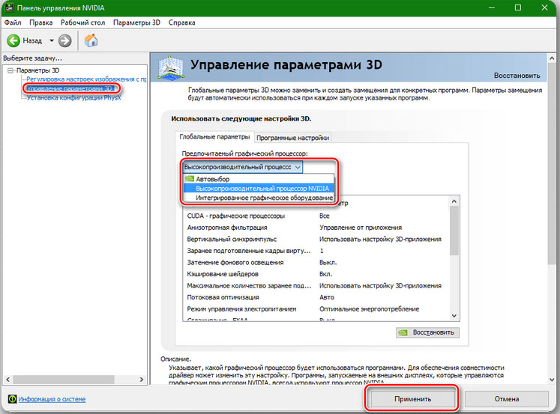Screen dimensions: 560x414
Task: Choose Интегрированное графическое оборудование option
Action: click(259, 198)
